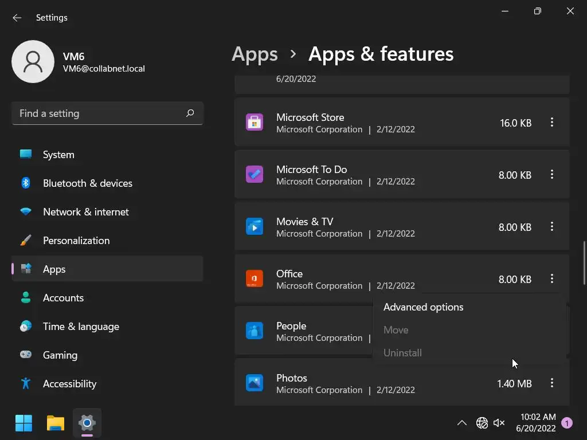Open more options for Movies & TV
This screenshot has width=587, height=440.
point(552,227)
